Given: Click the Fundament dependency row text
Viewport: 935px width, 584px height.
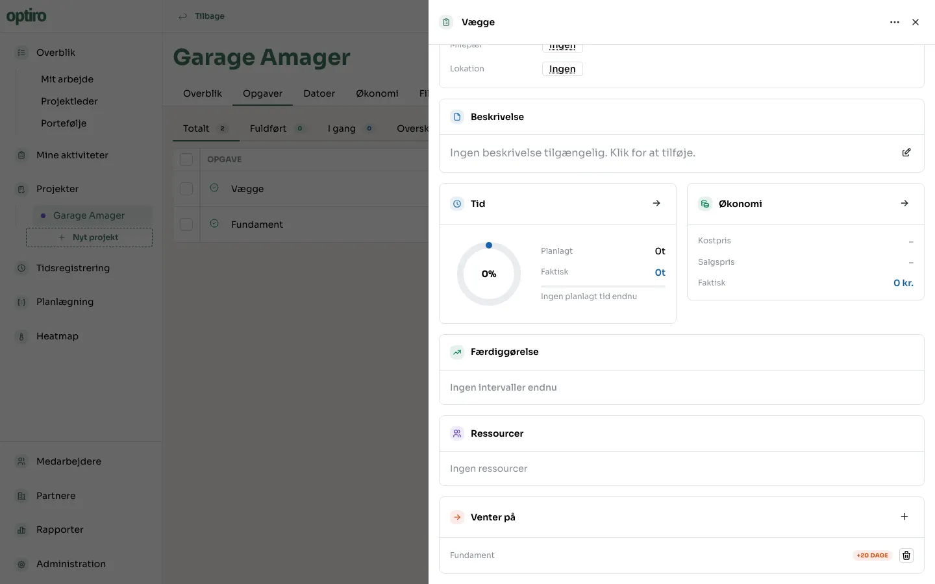Looking at the screenshot, I should point(472,555).
